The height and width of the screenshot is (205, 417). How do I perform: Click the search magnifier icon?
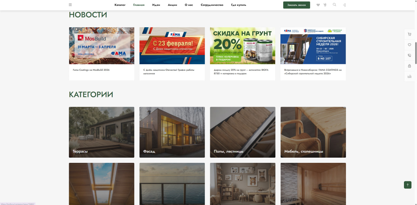[335, 5]
